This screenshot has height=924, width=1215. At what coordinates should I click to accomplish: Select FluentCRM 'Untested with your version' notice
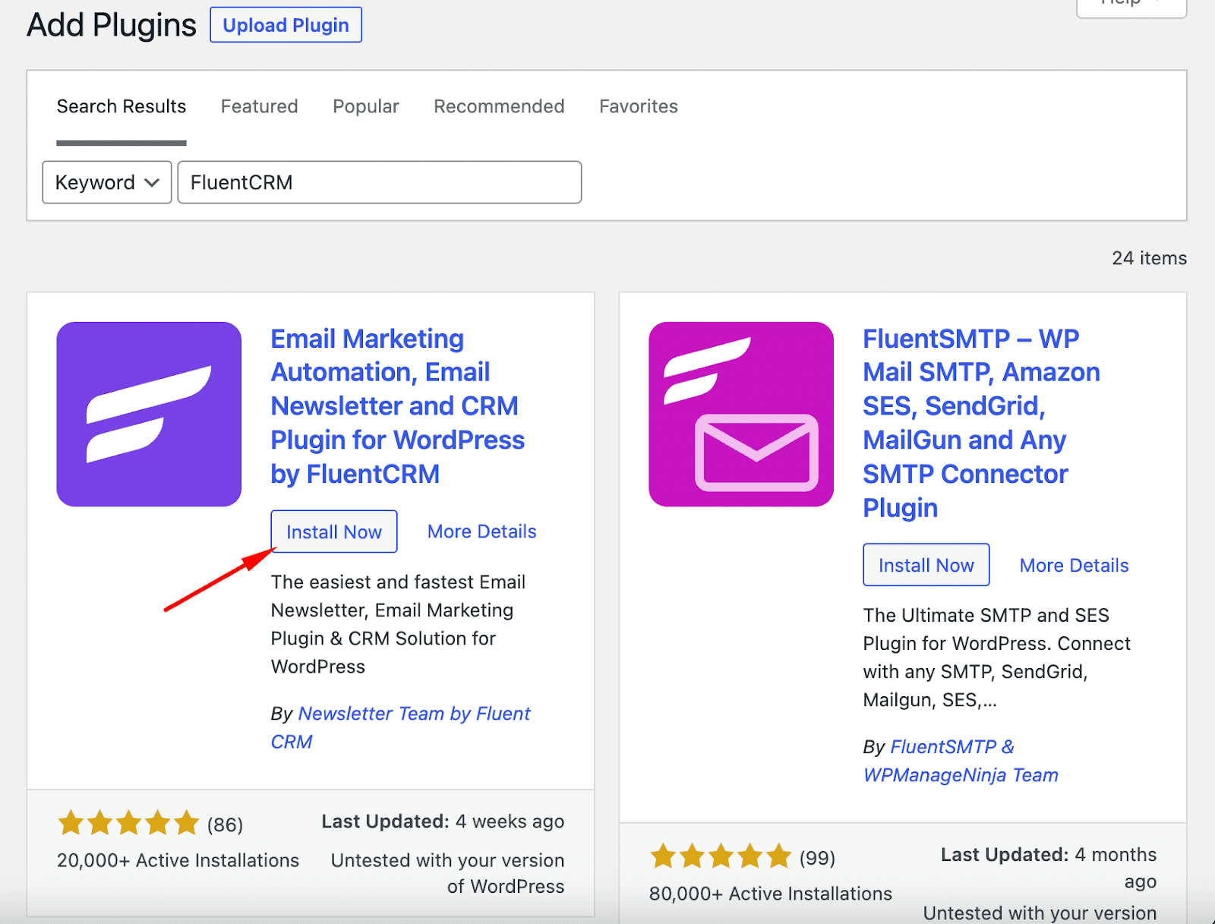pos(448,873)
